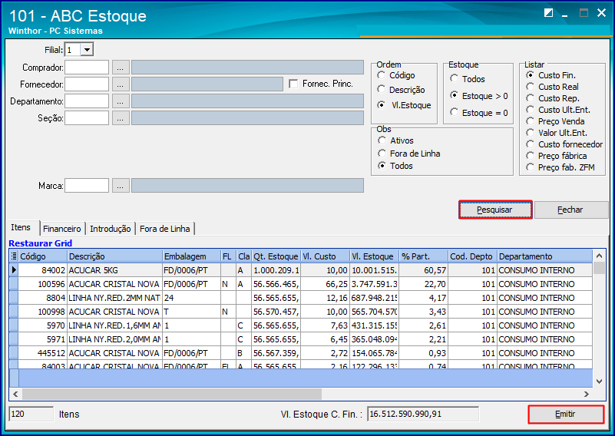Switch to the Itens tab
Screen dimensions: 615x436
click(22, 227)
